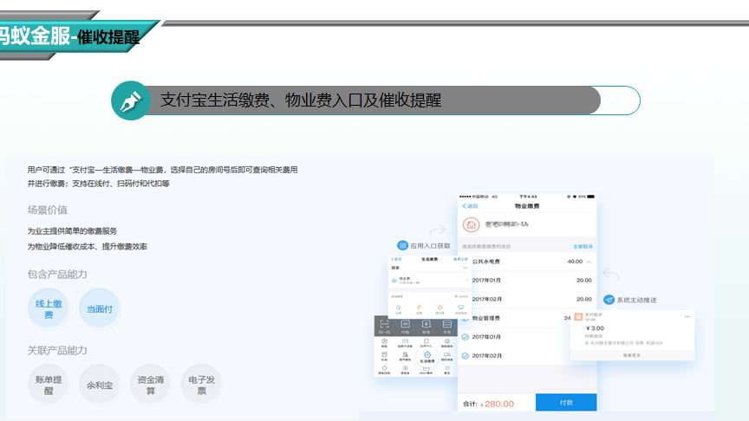Click the red house icon in 物业缴费

[471, 225]
